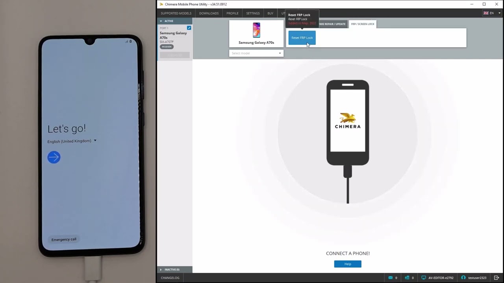Click the testuser2323 headset icon
The image size is (504, 283).
(x=463, y=277)
